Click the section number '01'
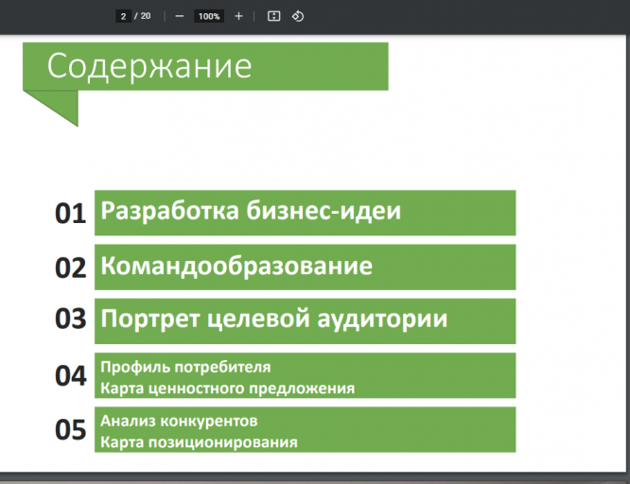 point(70,213)
